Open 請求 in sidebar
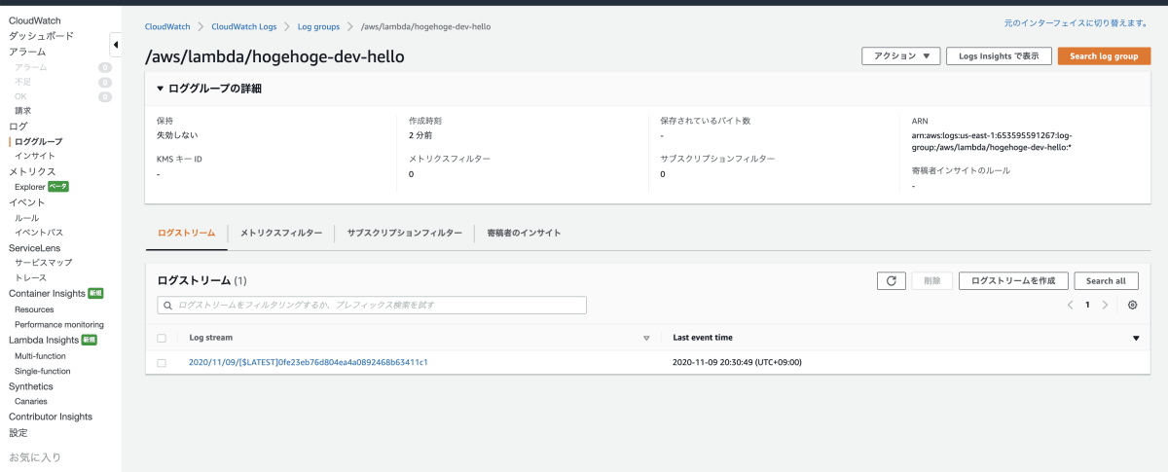Image resolution: width=1168 pixels, height=472 pixels. tap(22, 111)
